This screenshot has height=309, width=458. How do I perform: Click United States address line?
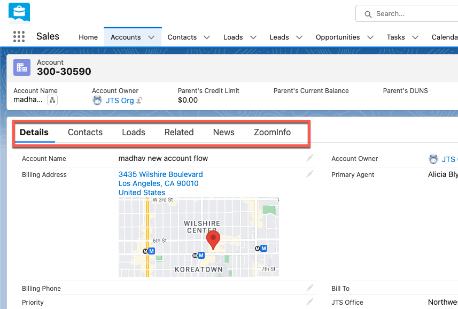(142, 192)
